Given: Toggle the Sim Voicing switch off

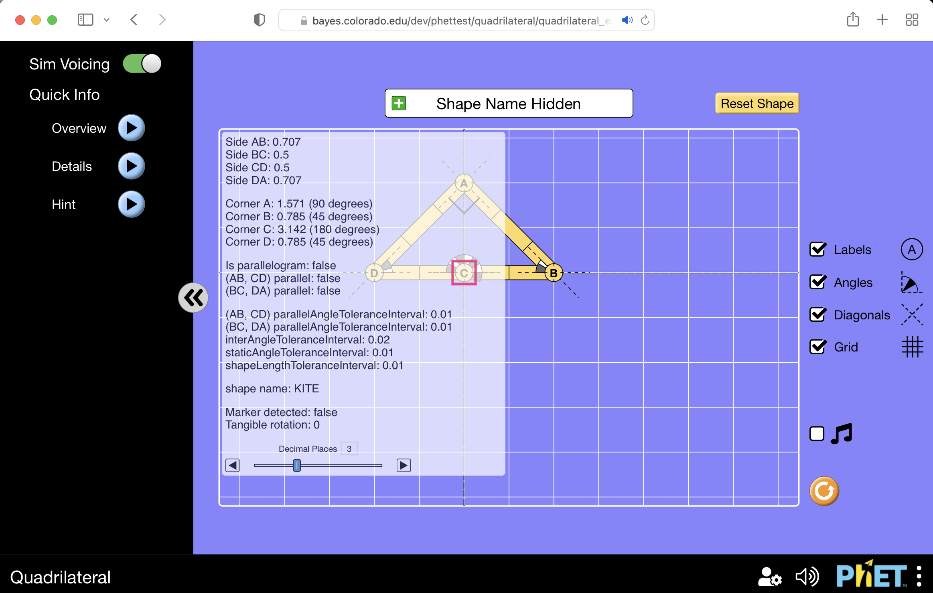Looking at the screenshot, I should tap(141, 63).
